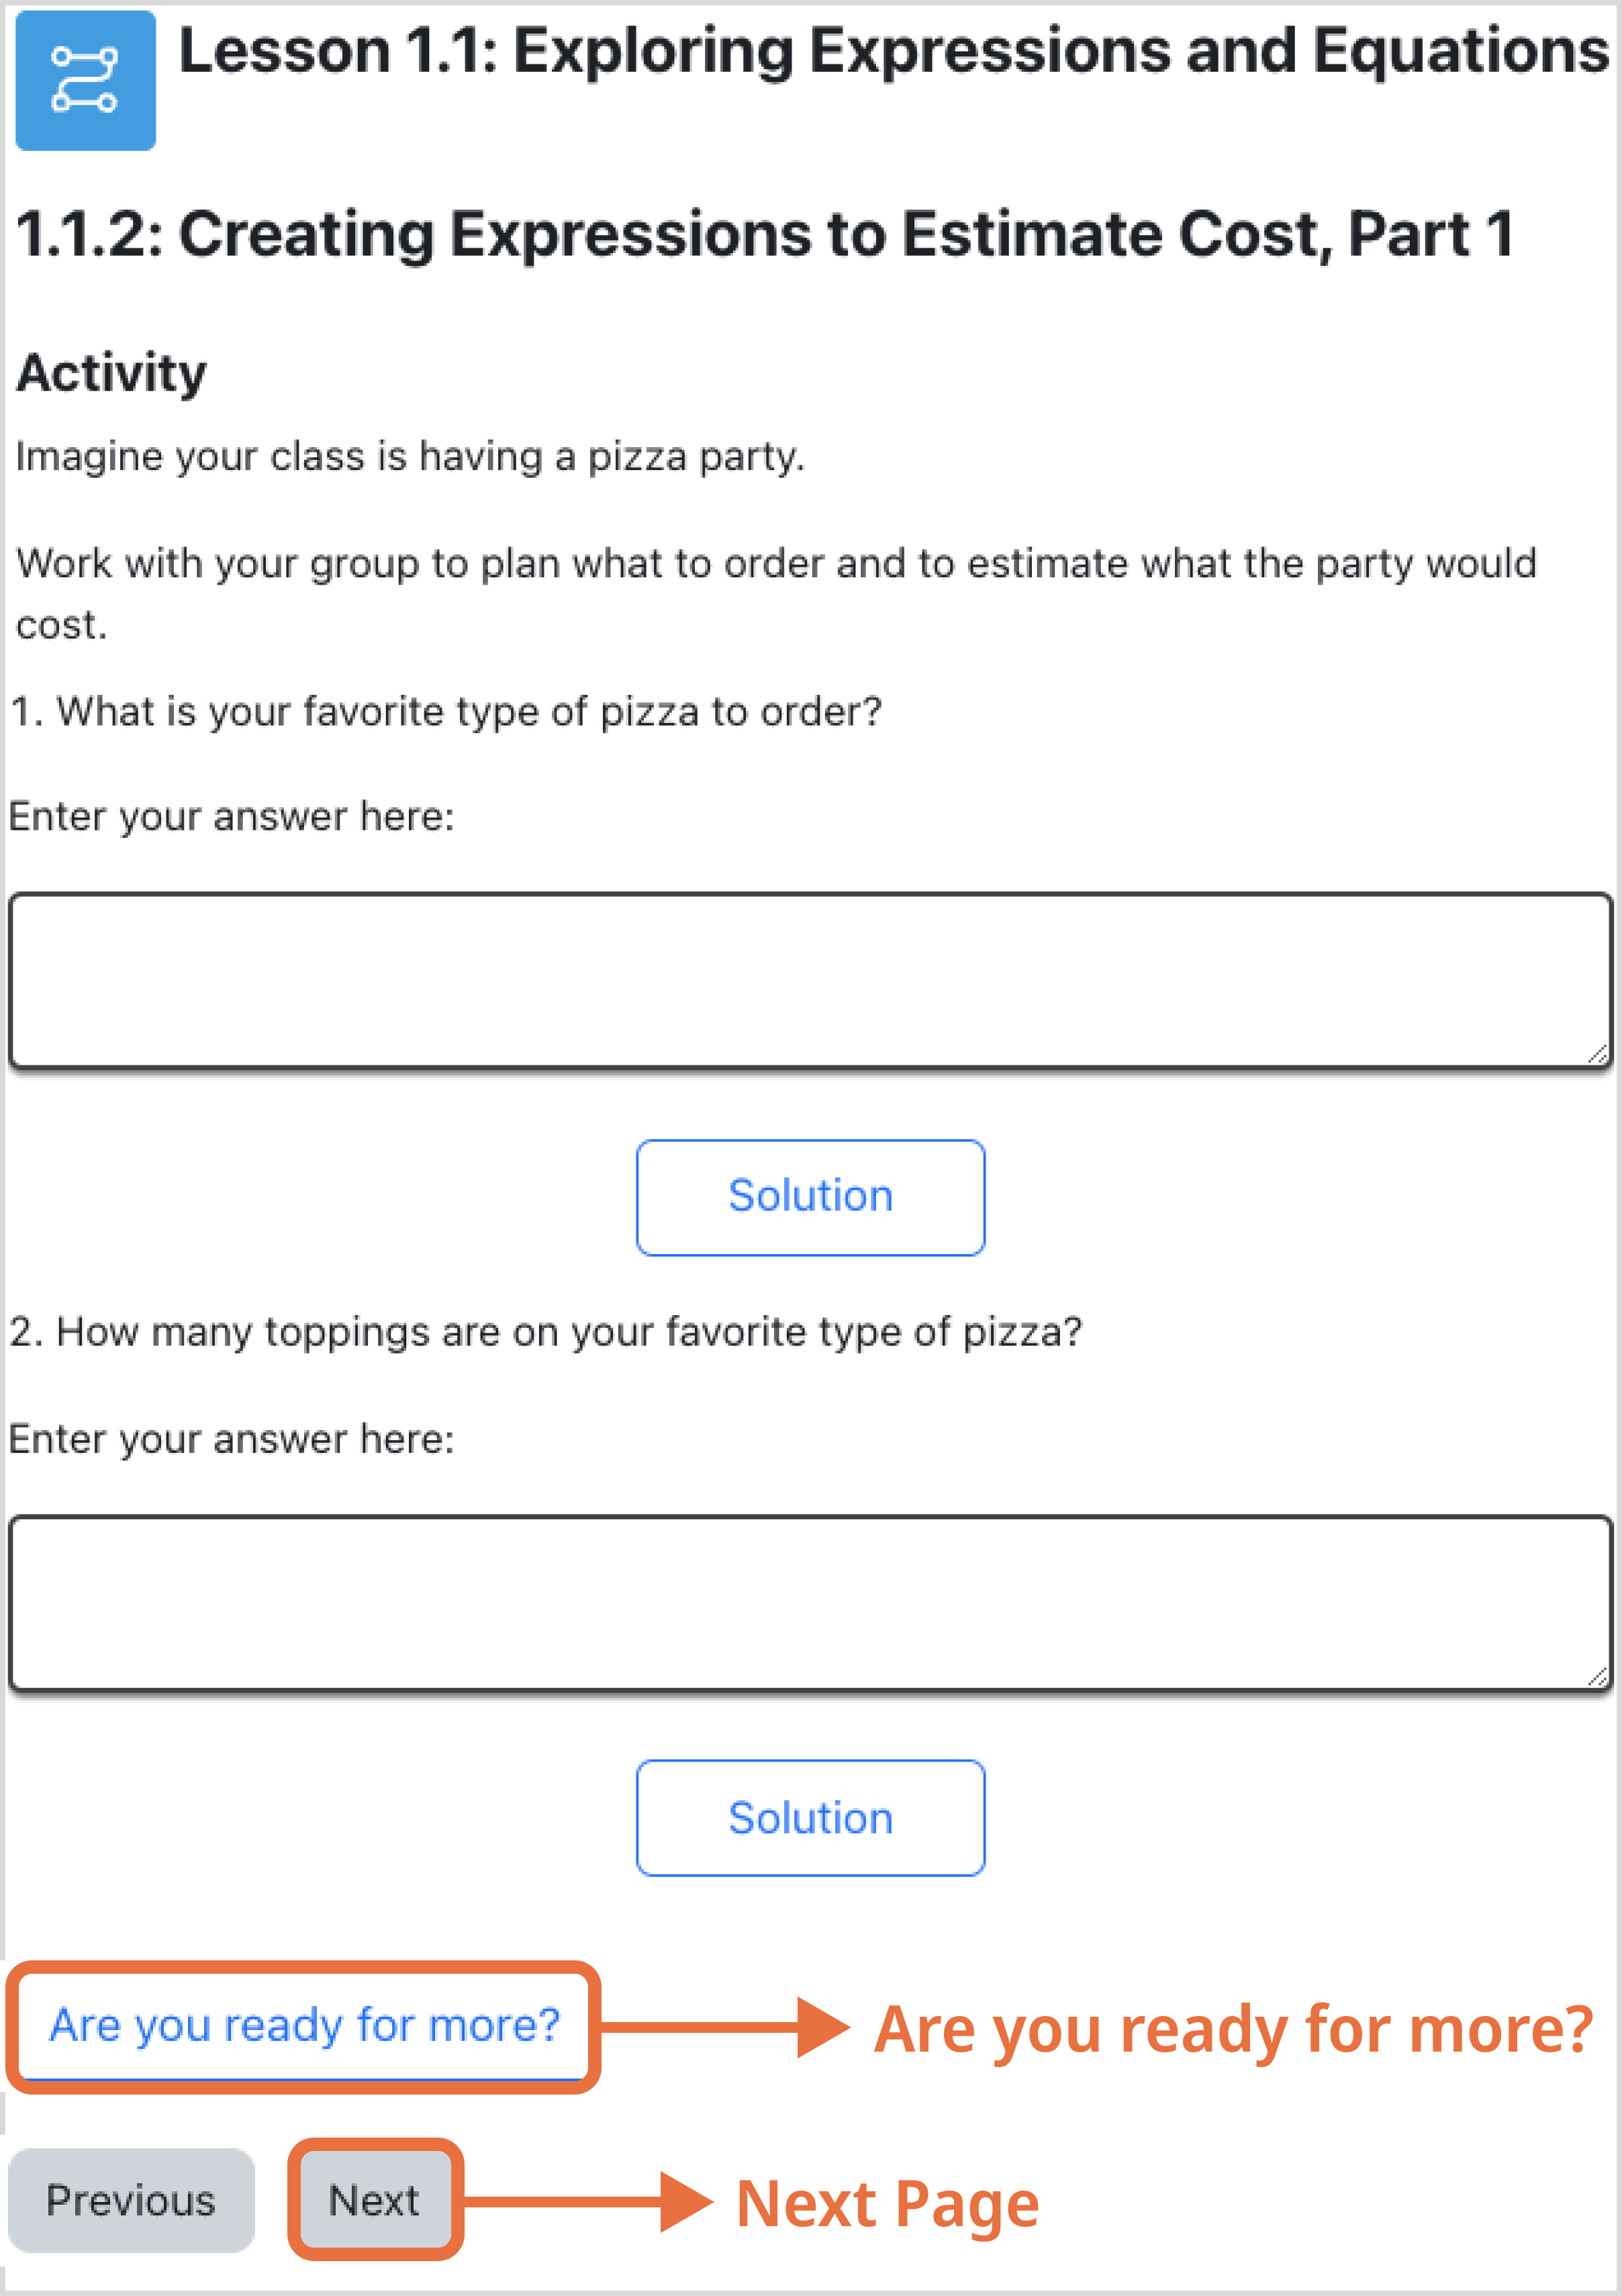Click the Activity heading
Screen dimensions: 1622x2296
click(x=112, y=372)
